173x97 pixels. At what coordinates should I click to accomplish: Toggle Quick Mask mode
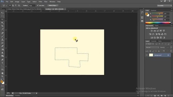2,86
